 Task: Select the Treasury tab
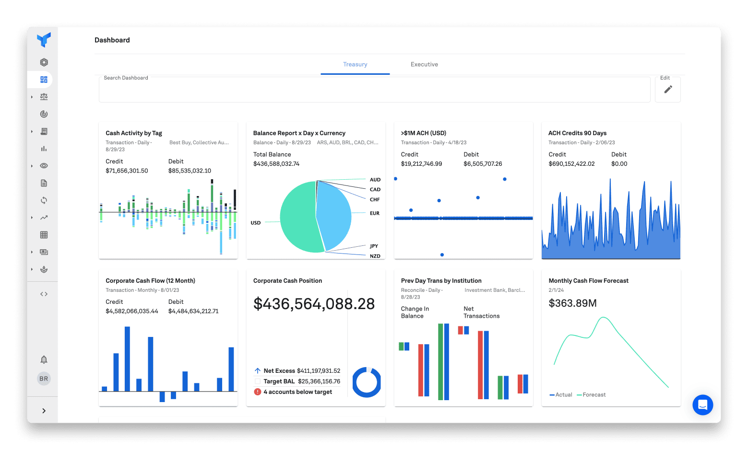coord(355,64)
